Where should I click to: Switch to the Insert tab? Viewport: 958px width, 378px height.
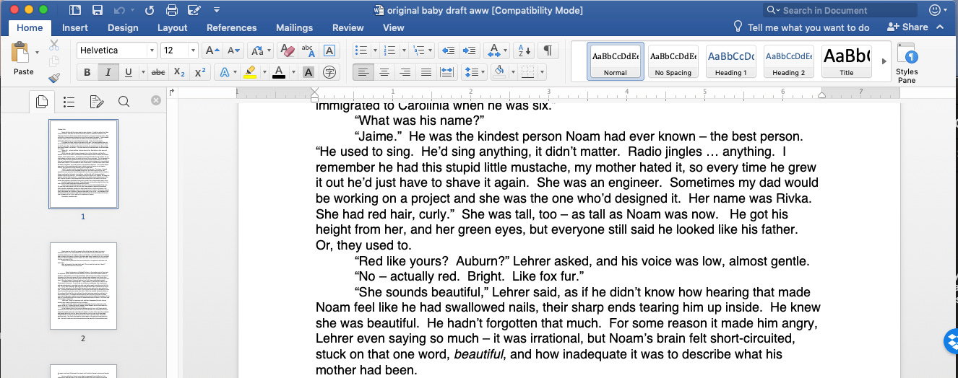[75, 27]
